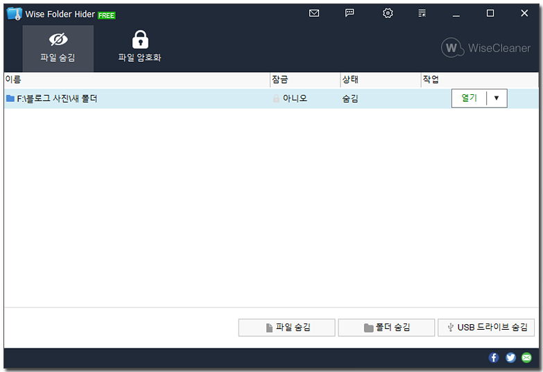Viewport: 543px width, 372px height.
Task: Open the Facebook icon in footer
Action: coord(494,357)
